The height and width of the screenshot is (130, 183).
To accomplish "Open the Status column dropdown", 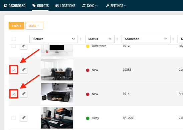I will (x=100, y=39).
